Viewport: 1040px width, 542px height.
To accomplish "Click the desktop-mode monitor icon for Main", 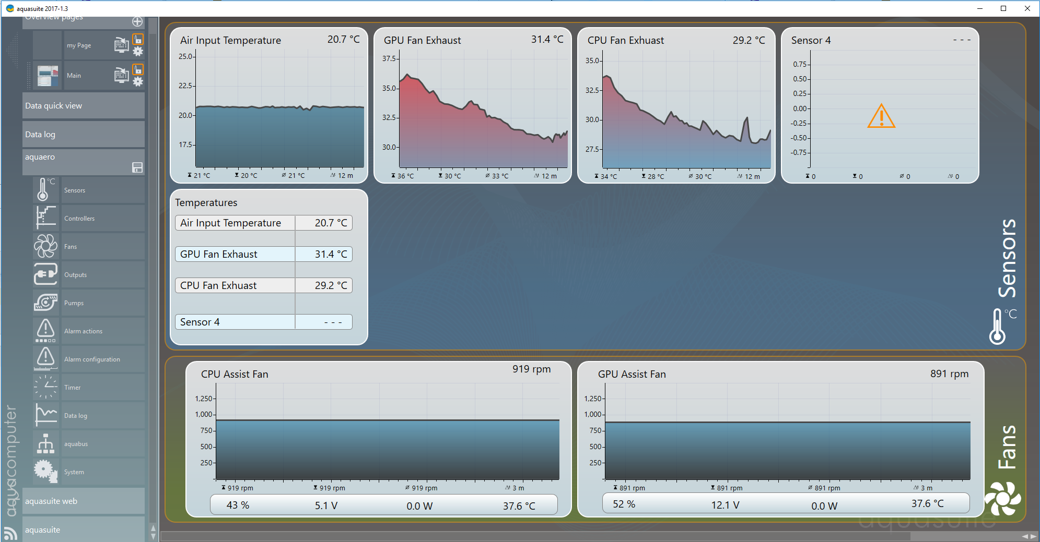I will (121, 75).
